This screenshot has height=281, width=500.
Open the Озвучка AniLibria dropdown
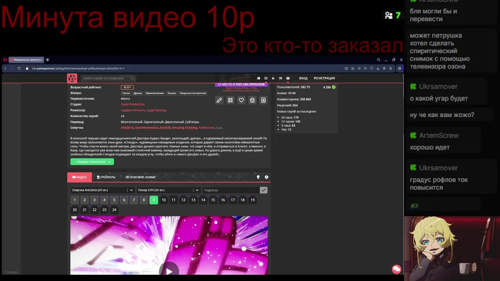tap(102, 190)
